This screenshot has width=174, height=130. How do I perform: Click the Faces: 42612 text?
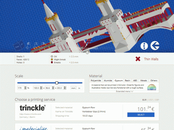[23, 60]
